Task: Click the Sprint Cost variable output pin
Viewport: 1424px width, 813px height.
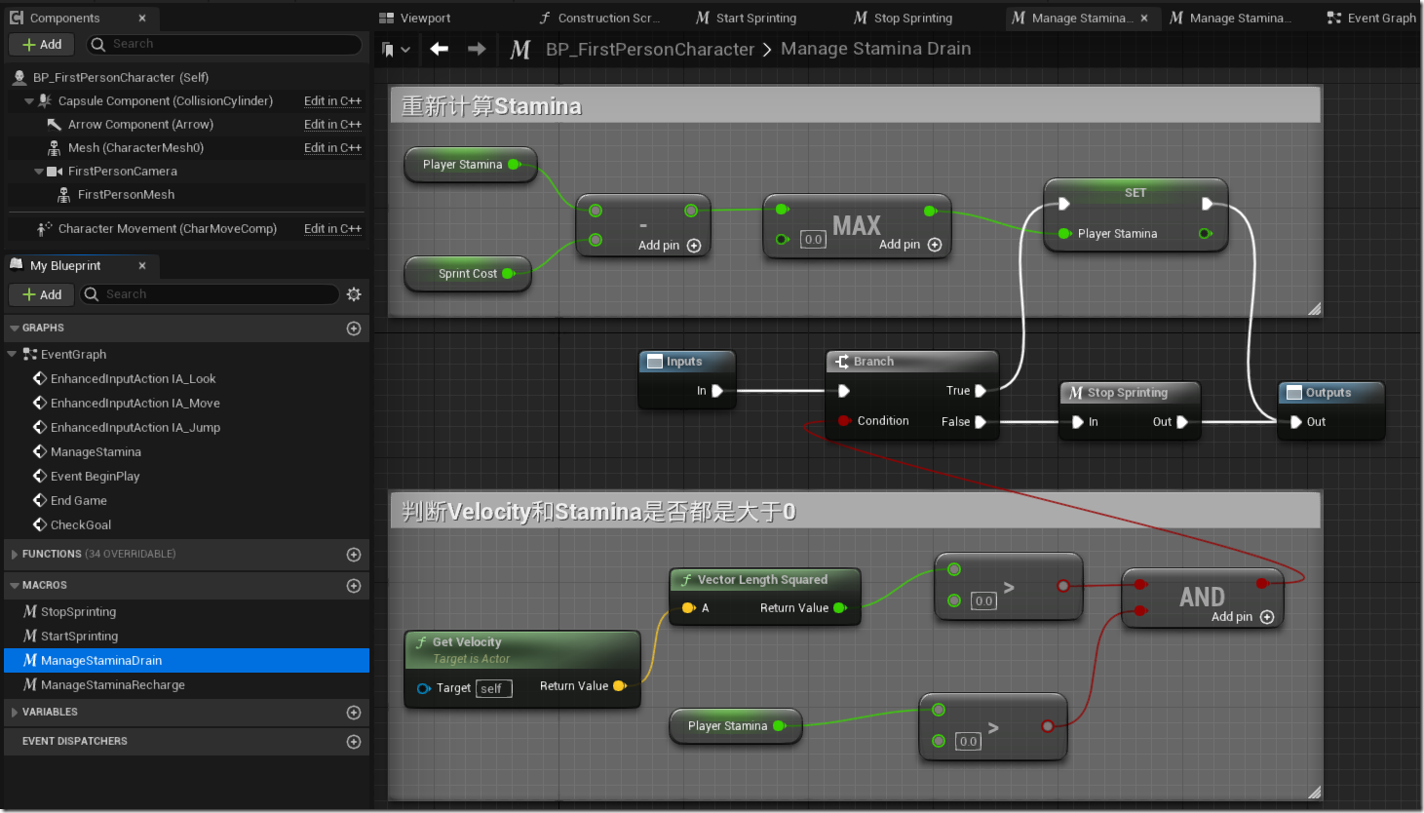Action: click(508, 274)
